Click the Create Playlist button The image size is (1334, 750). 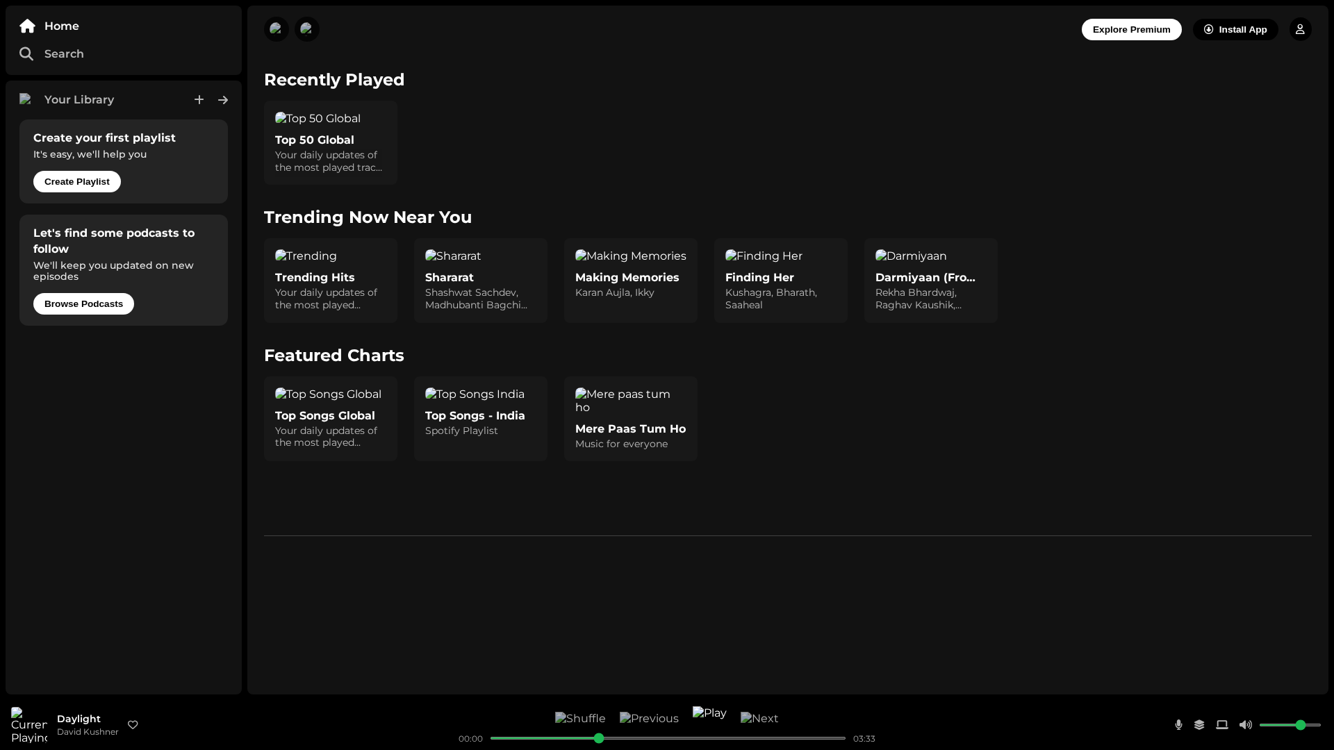coord(77,181)
